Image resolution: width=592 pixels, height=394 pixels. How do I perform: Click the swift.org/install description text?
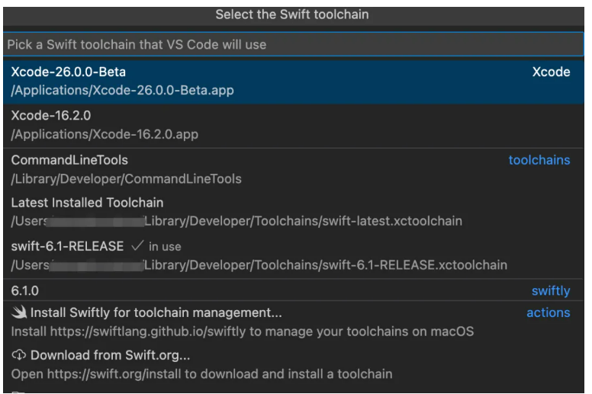tap(201, 374)
